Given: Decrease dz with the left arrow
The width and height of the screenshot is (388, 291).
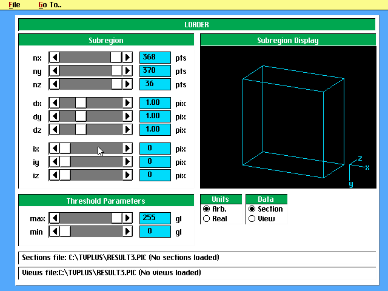Looking at the screenshot, I should pyautogui.click(x=55, y=130).
